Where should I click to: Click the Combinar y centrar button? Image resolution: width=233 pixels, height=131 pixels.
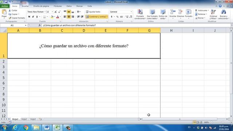(96, 17)
